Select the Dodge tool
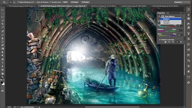The width and height of the screenshot is (192, 108). click(x=2, y=55)
